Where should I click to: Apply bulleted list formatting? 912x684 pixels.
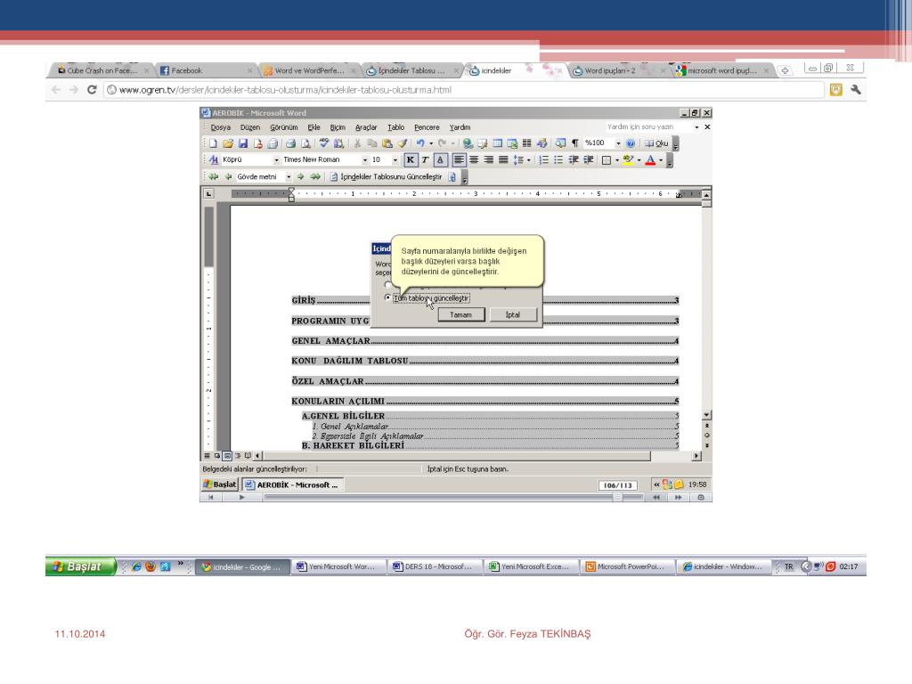pyautogui.click(x=558, y=159)
